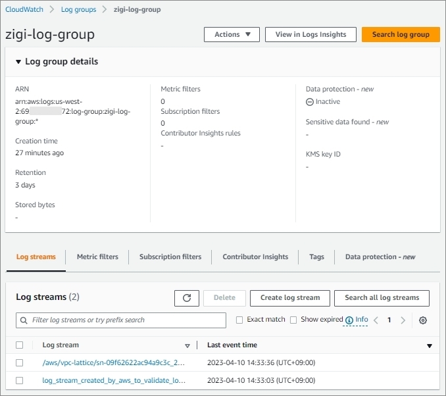The height and width of the screenshot is (396, 446).
Task: Click the Inactive data protection status text
Action: [328, 102]
